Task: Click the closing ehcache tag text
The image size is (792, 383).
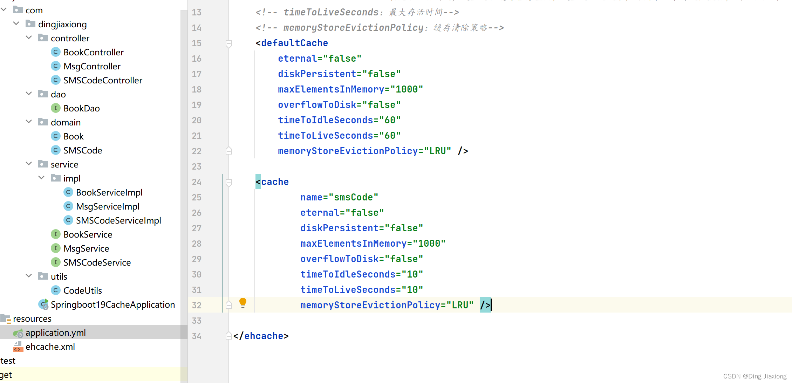Action: click(x=261, y=336)
